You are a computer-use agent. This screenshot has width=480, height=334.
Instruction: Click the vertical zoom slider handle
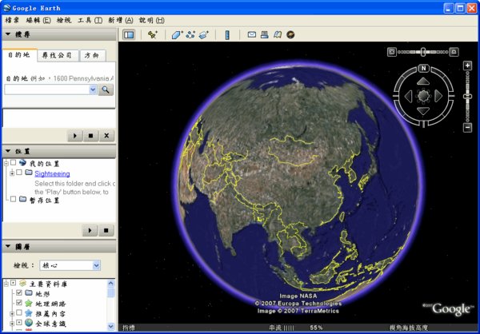(467, 97)
